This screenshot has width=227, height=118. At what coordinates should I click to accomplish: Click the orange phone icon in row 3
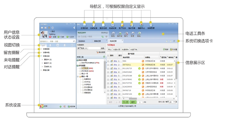pos(143,68)
